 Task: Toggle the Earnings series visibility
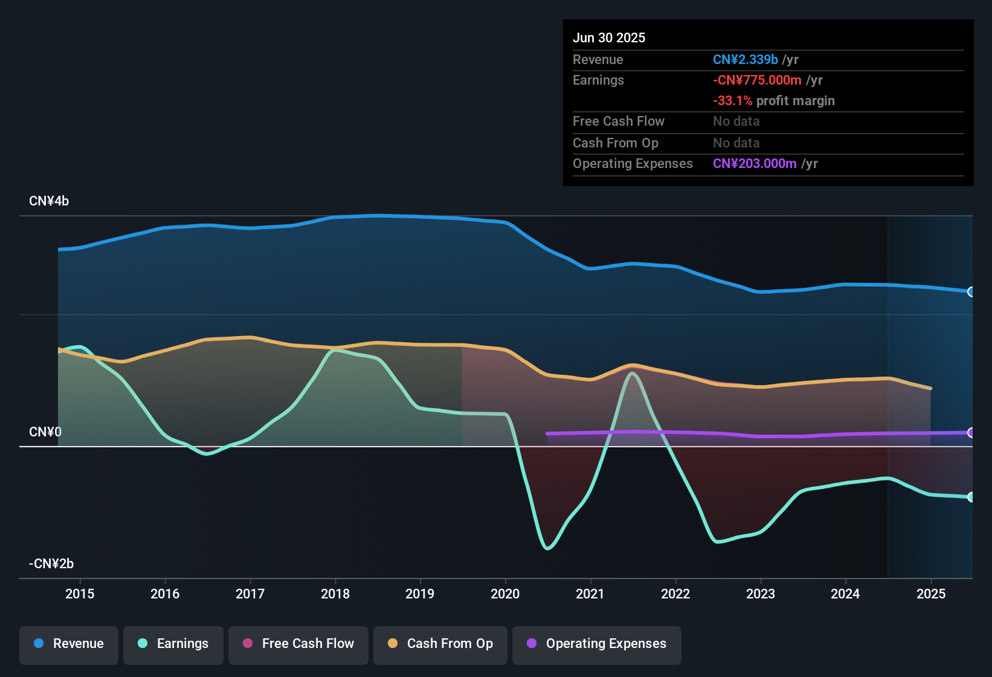(173, 644)
